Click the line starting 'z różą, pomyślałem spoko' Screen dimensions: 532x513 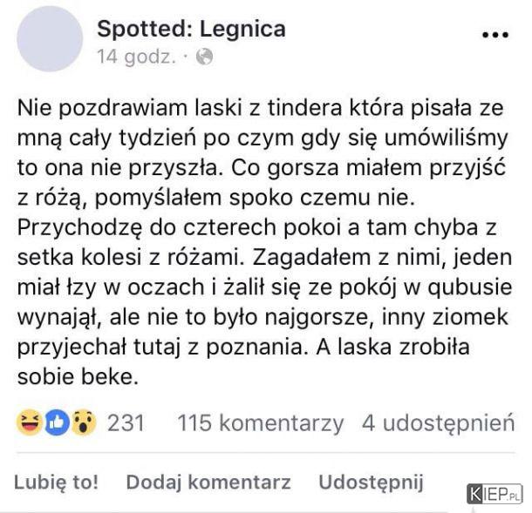216,198
